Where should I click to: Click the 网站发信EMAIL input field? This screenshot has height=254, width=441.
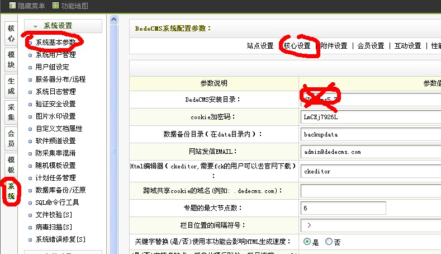point(371,152)
